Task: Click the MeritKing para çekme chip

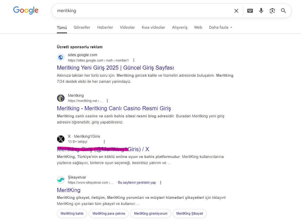Action: [x=109, y=213]
